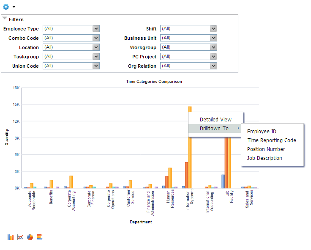Viewport: 311px width, 250px height.
Task: Click the Lab Facility blue bar
Action: [223, 181]
